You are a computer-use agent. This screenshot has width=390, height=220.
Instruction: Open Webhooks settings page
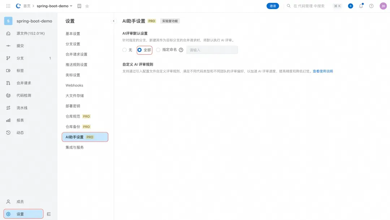tap(74, 85)
